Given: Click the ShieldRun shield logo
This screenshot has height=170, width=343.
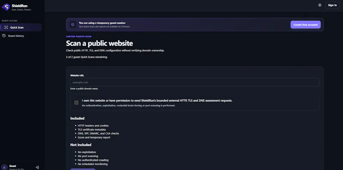Looking at the screenshot, I should [x=6, y=7].
